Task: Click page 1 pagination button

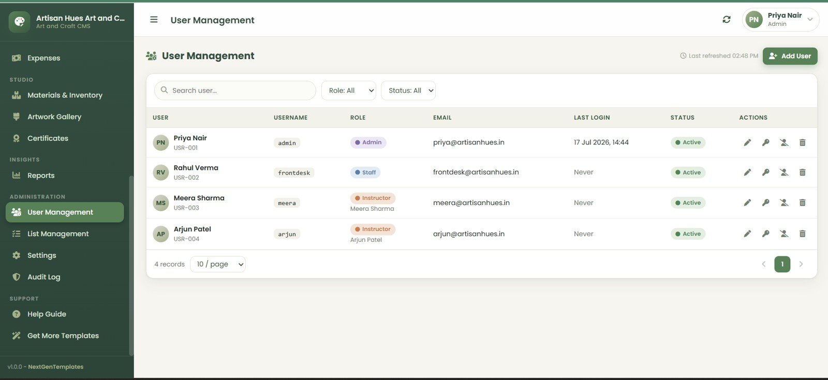Action: (782, 264)
